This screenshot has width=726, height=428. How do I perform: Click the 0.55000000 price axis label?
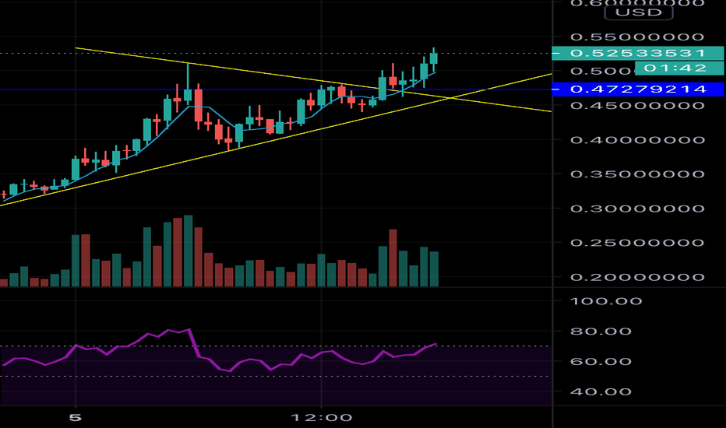click(637, 37)
